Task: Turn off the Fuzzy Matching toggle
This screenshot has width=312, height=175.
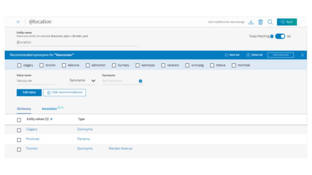Action: tap(280, 36)
